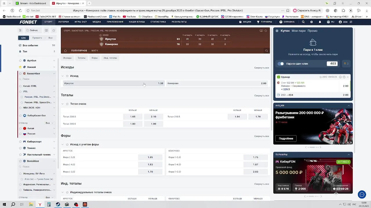Open the site search magnifier in header
The width and height of the screenshot is (371, 208).
[303, 22]
